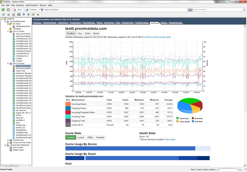Click Hosts and Clusters in the breadcrumb
Screen dimensions: 247x172
coord(51,10)
